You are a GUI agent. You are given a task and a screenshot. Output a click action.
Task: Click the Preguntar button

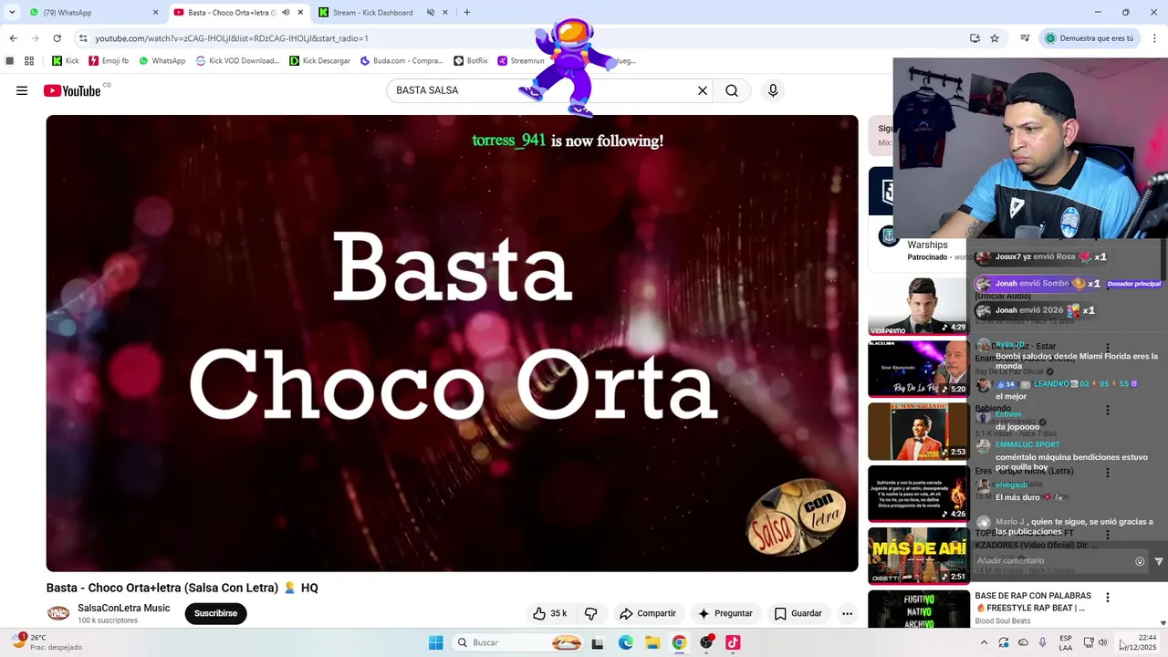coord(725,613)
